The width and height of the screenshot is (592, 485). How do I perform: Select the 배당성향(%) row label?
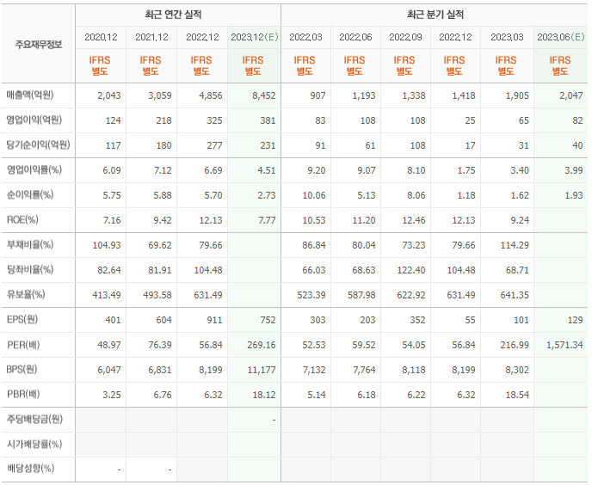[30, 469]
